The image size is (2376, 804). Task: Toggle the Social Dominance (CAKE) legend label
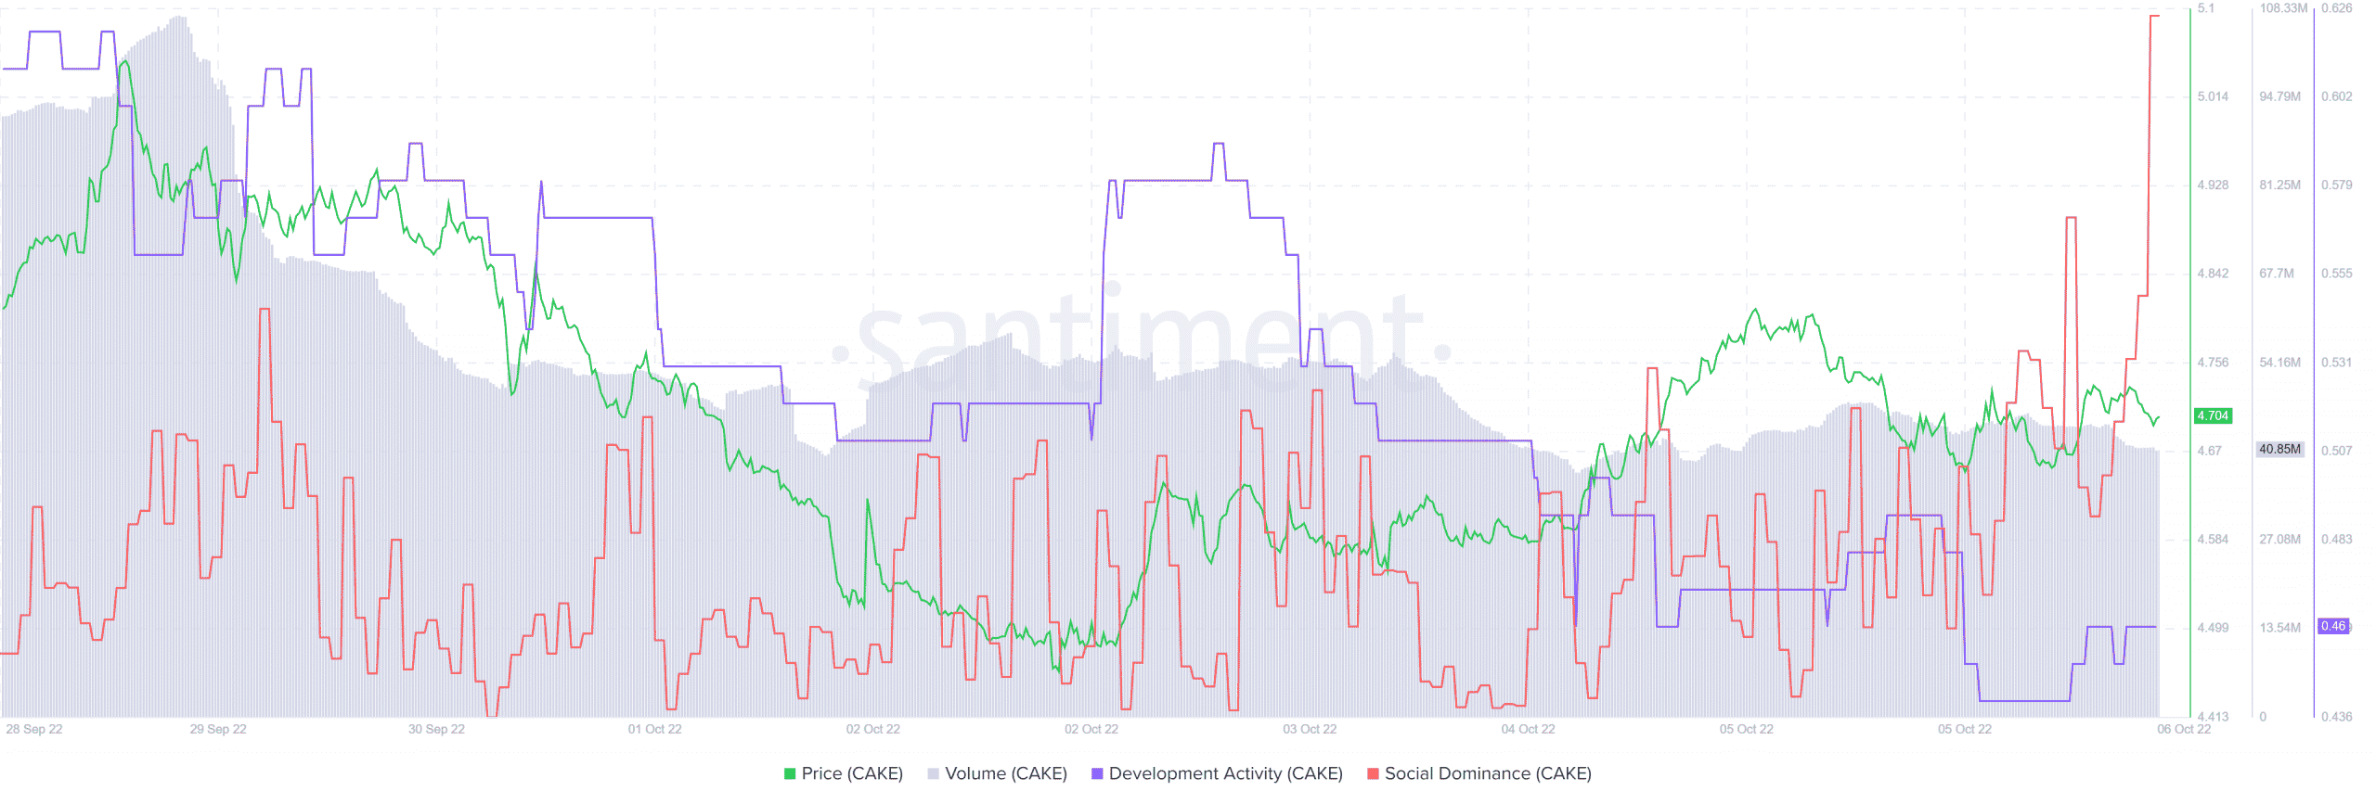[1488, 773]
